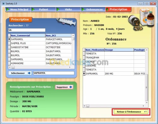Viewport: 158px width, 124px height.
Task: Click the green arrow icon beside Visite
Action: [58, 9]
